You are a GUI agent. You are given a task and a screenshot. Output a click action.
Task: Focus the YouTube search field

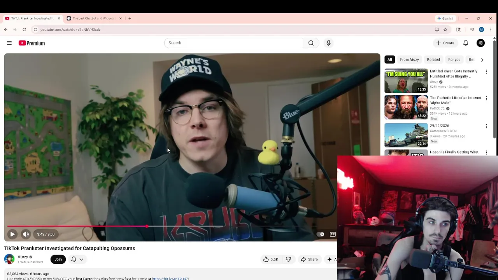point(233,43)
